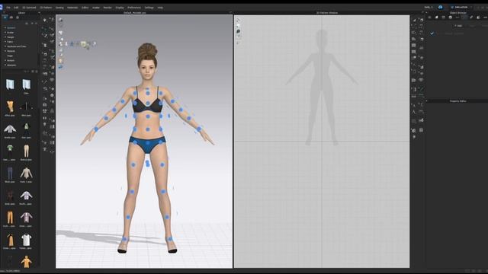Open the Library panel title dropdown
Screen dimensions: 488x274
pos(39,13)
